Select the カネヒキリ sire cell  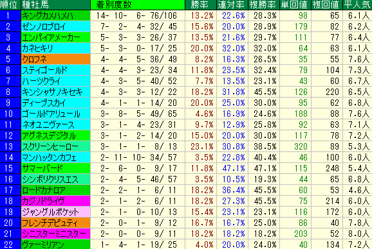55,48
